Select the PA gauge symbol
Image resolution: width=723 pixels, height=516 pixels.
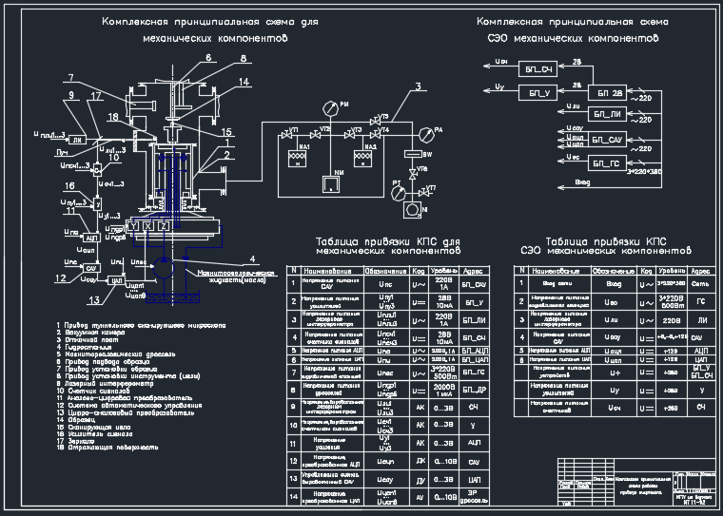(425, 134)
